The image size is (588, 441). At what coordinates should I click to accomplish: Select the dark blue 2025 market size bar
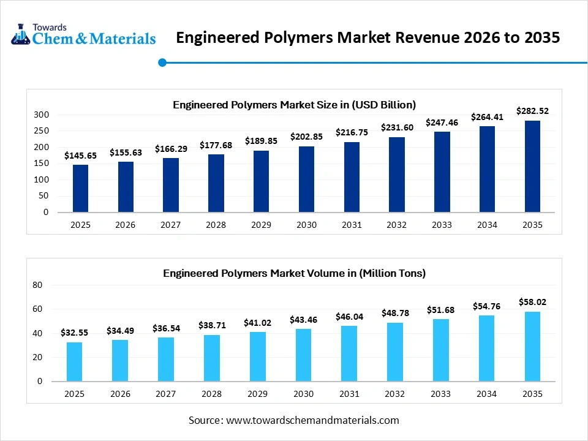click(80, 189)
